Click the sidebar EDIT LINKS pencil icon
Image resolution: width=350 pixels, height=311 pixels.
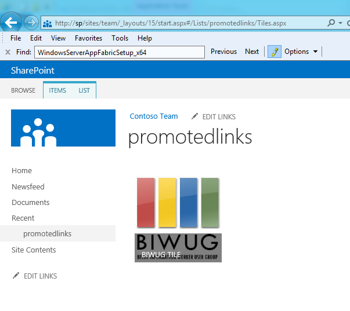[x=16, y=276]
